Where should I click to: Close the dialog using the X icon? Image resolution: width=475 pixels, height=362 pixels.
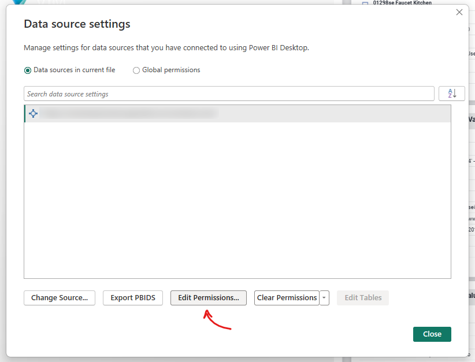[x=459, y=12]
